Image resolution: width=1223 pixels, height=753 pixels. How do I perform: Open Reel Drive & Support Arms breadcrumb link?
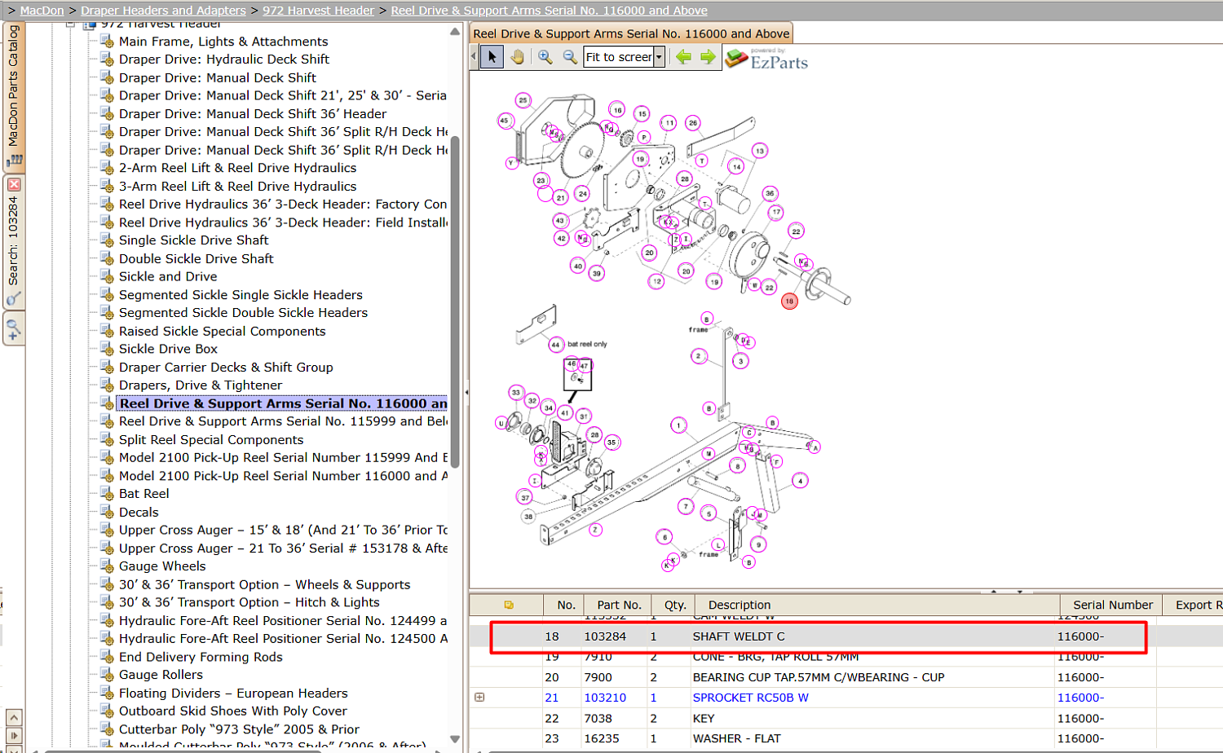(549, 11)
